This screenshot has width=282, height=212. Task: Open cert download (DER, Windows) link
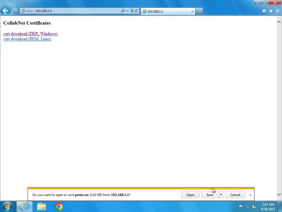tap(30, 34)
